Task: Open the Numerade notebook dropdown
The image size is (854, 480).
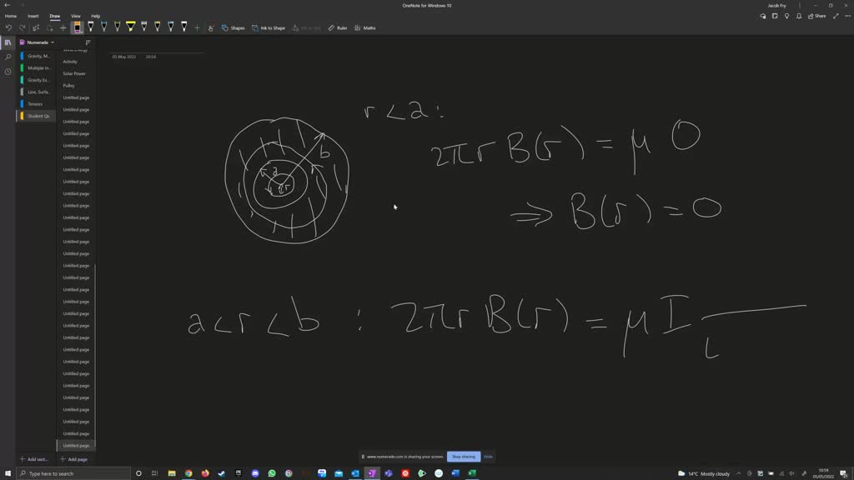Action: [x=39, y=42]
